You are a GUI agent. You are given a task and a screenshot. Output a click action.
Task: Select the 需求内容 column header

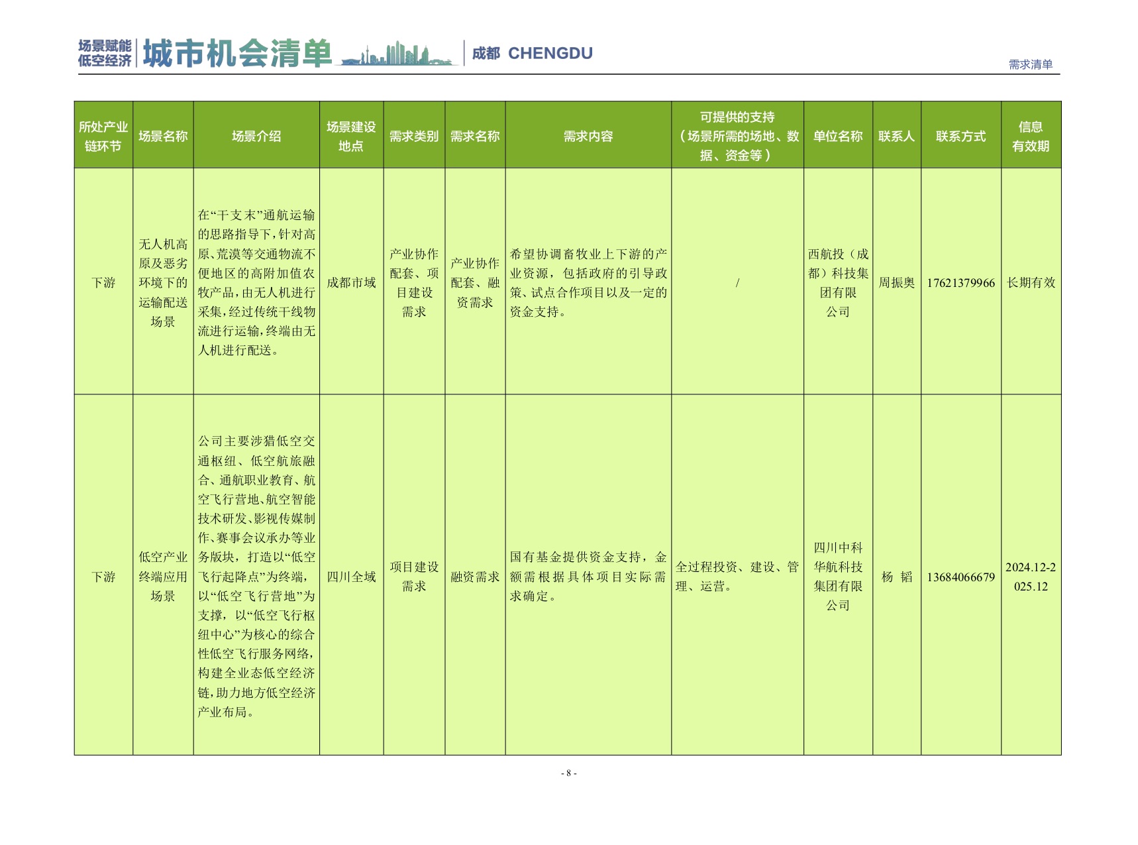588,136
